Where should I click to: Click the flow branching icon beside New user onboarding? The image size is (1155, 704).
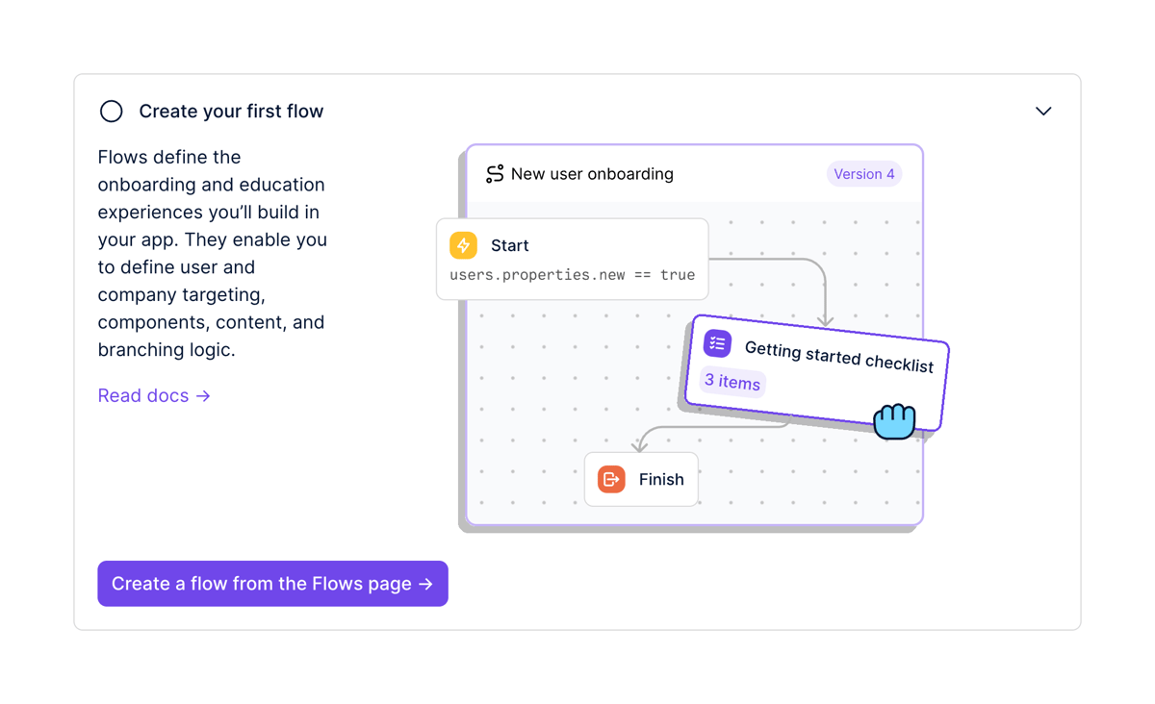pyautogui.click(x=494, y=174)
